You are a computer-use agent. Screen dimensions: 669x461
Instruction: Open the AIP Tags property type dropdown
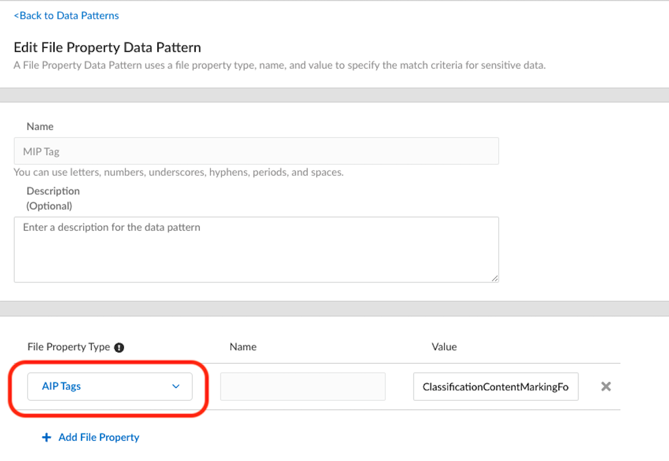pos(110,386)
